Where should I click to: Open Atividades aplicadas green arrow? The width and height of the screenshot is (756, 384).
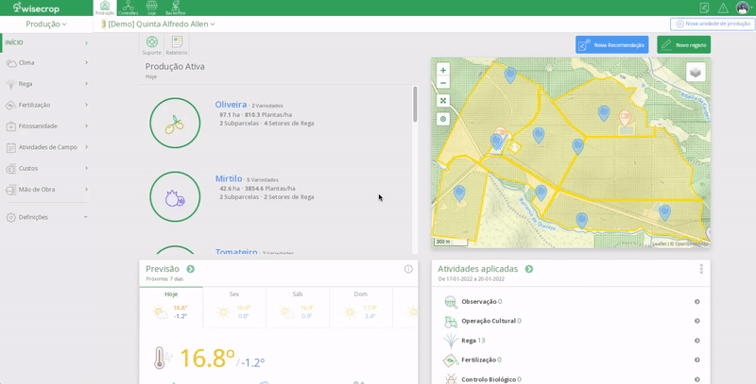529,269
